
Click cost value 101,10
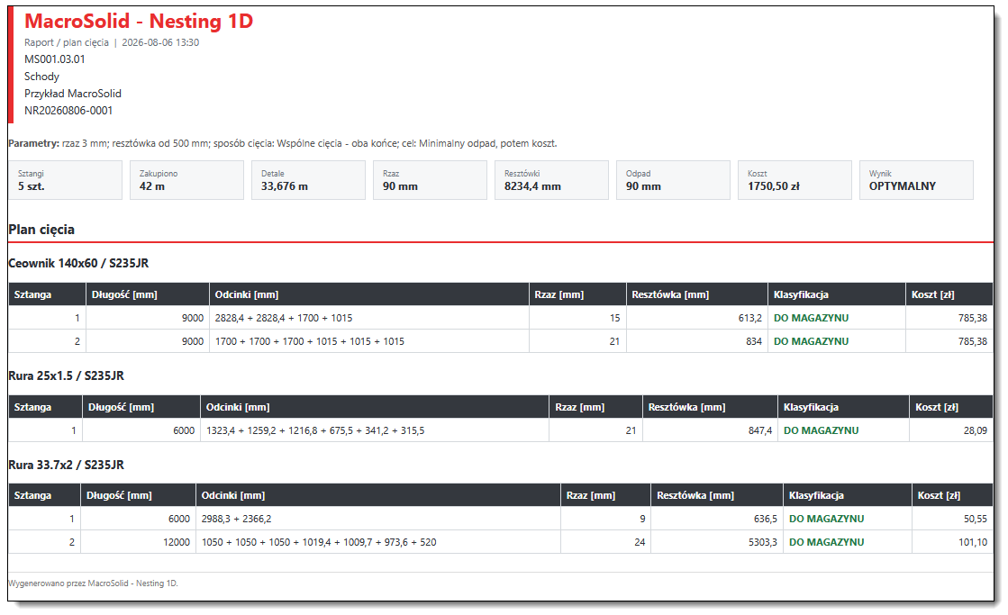pyautogui.click(x=973, y=542)
